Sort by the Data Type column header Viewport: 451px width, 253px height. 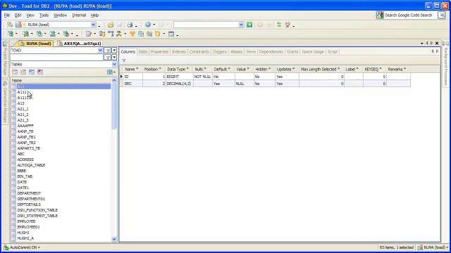coord(178,69)
